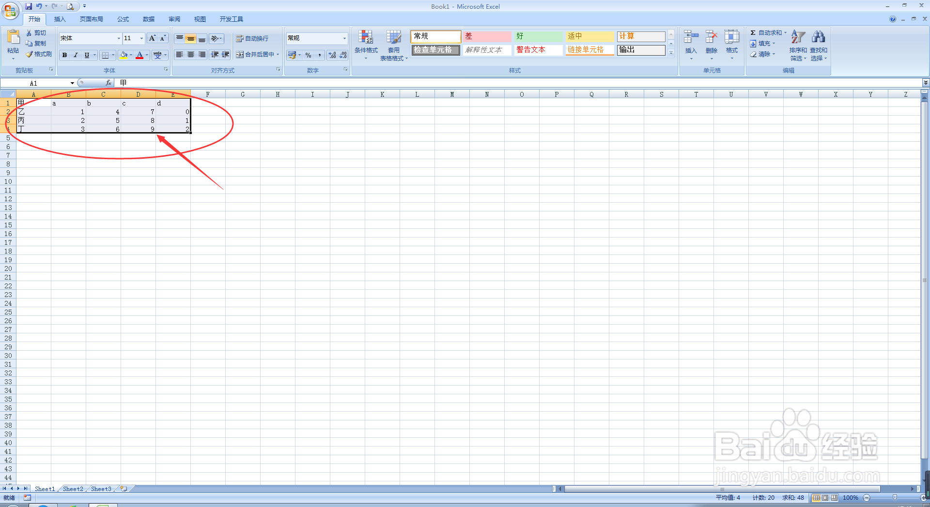Click the Office button logo
This screenshot has width=930, height=507.
click(x=10, y=10)
